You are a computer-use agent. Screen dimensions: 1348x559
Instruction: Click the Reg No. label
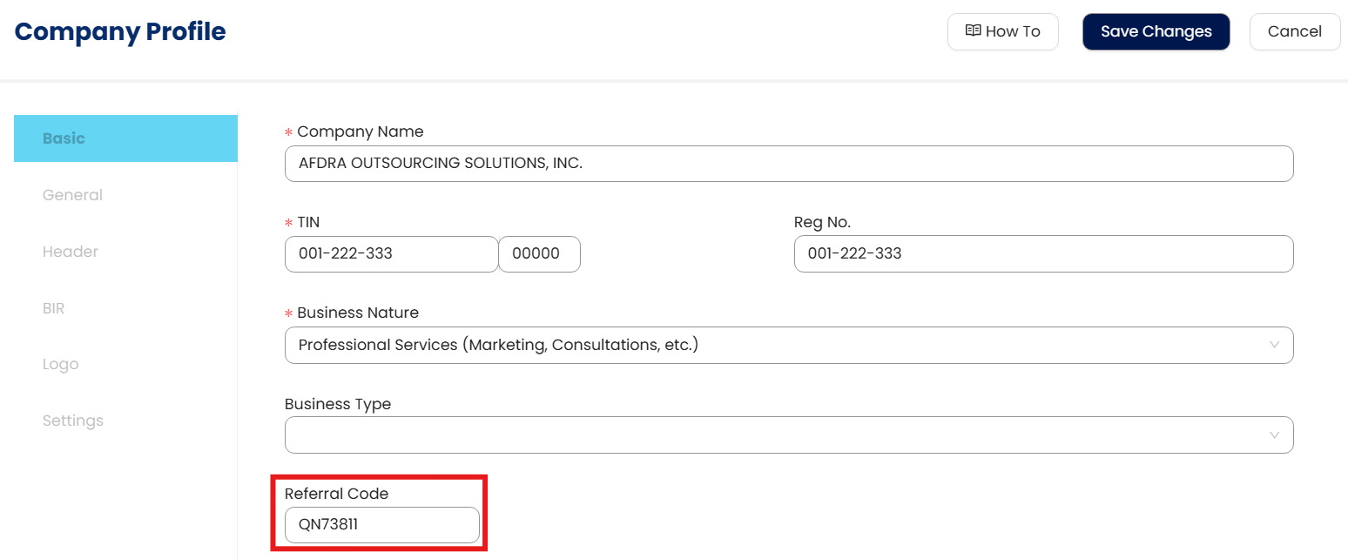point(822,222)
